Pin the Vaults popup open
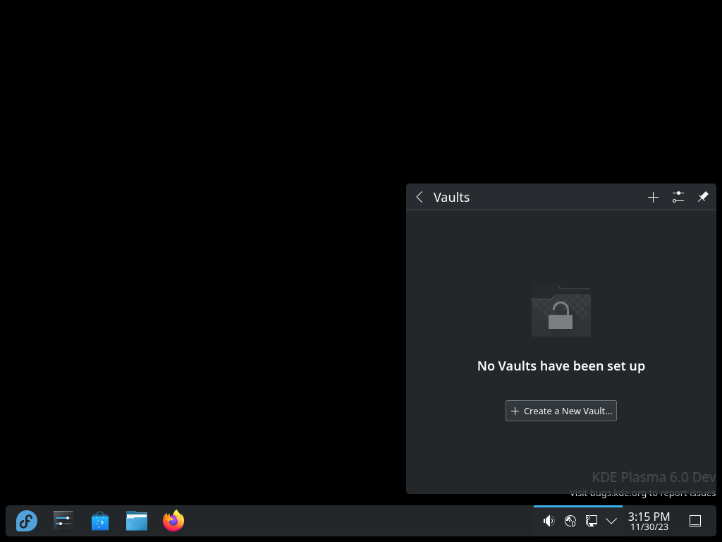722x542 pixels. [703, 198]
